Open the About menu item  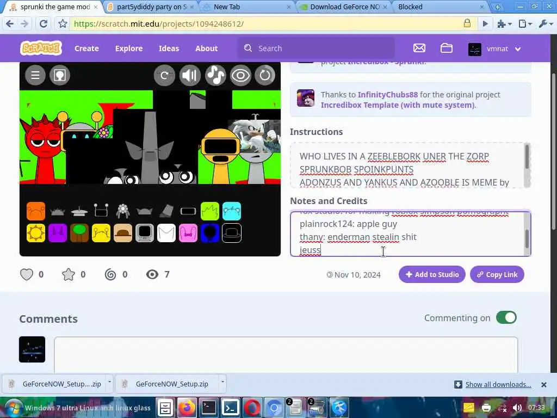pos(206,48)
